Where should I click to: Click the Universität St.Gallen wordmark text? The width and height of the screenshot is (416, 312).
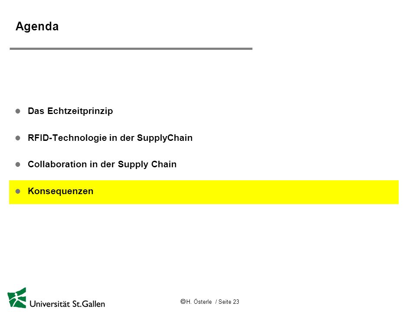point(67,304)
